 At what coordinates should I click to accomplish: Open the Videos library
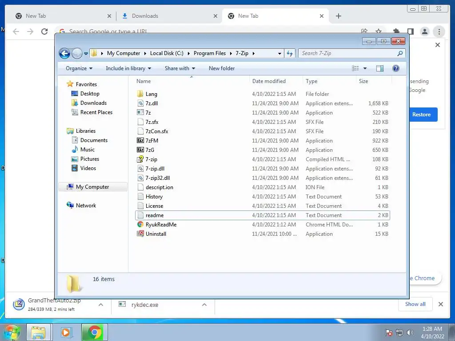click(88, 168)
